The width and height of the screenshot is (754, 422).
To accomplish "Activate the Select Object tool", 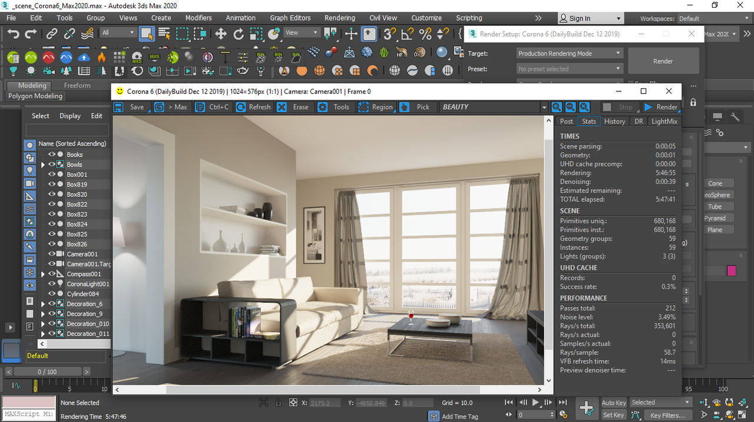I will click(x=147, y=34).
